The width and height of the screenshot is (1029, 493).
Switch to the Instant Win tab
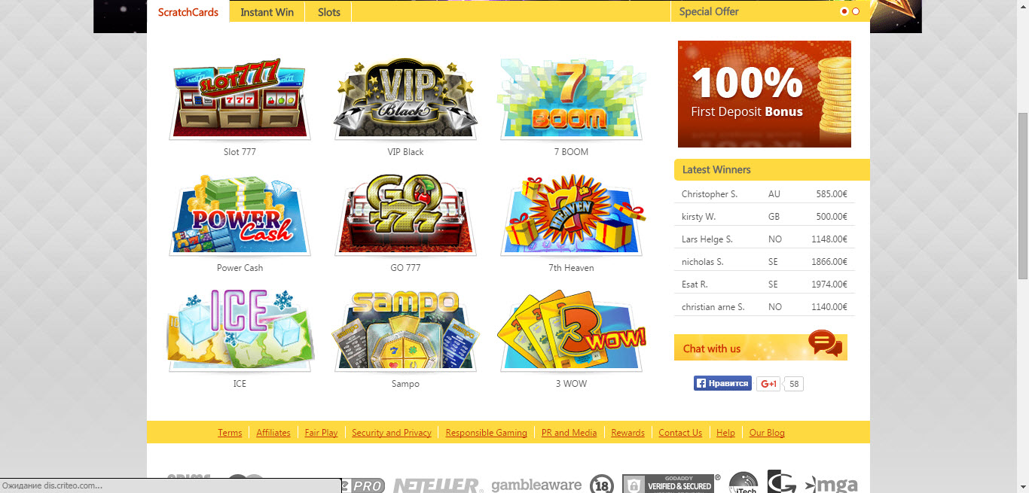[267, 12]
